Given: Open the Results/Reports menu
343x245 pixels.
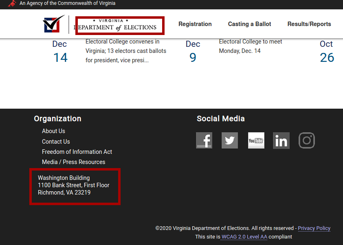Looking at the screenshot, I should coord(309,24).
